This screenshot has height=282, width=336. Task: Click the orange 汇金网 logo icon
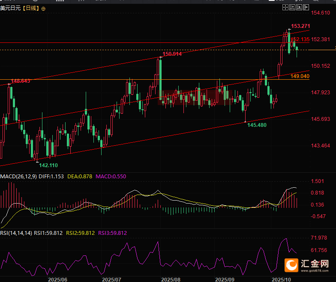pos(292,266)
